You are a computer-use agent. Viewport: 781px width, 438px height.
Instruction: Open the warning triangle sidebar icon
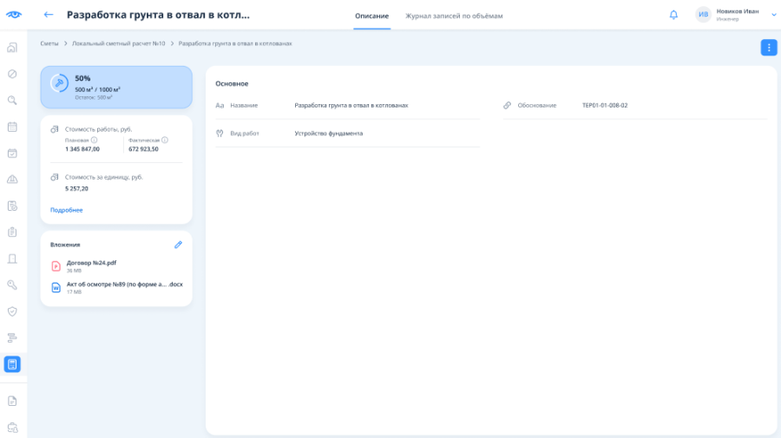pyautogui.click(x=12, y=180)
